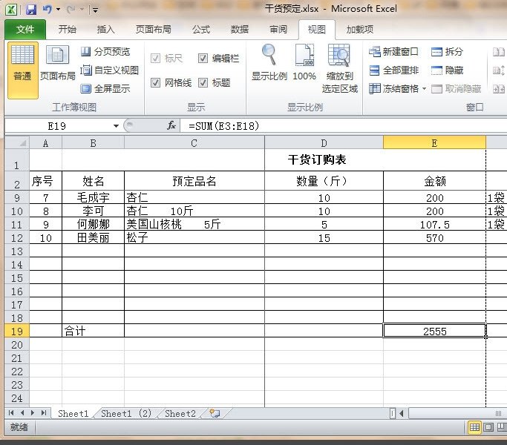Click the horizontal scrollbar left arrow
The image size is (507, 445).
click(402, 413)
